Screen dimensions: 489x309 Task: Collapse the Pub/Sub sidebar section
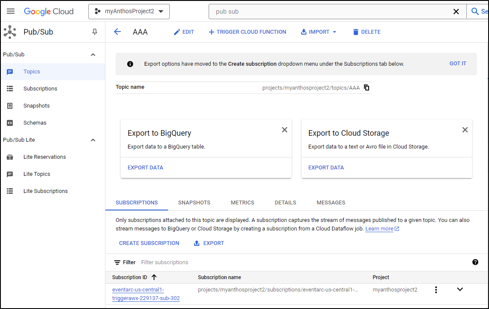coord(93,55)
